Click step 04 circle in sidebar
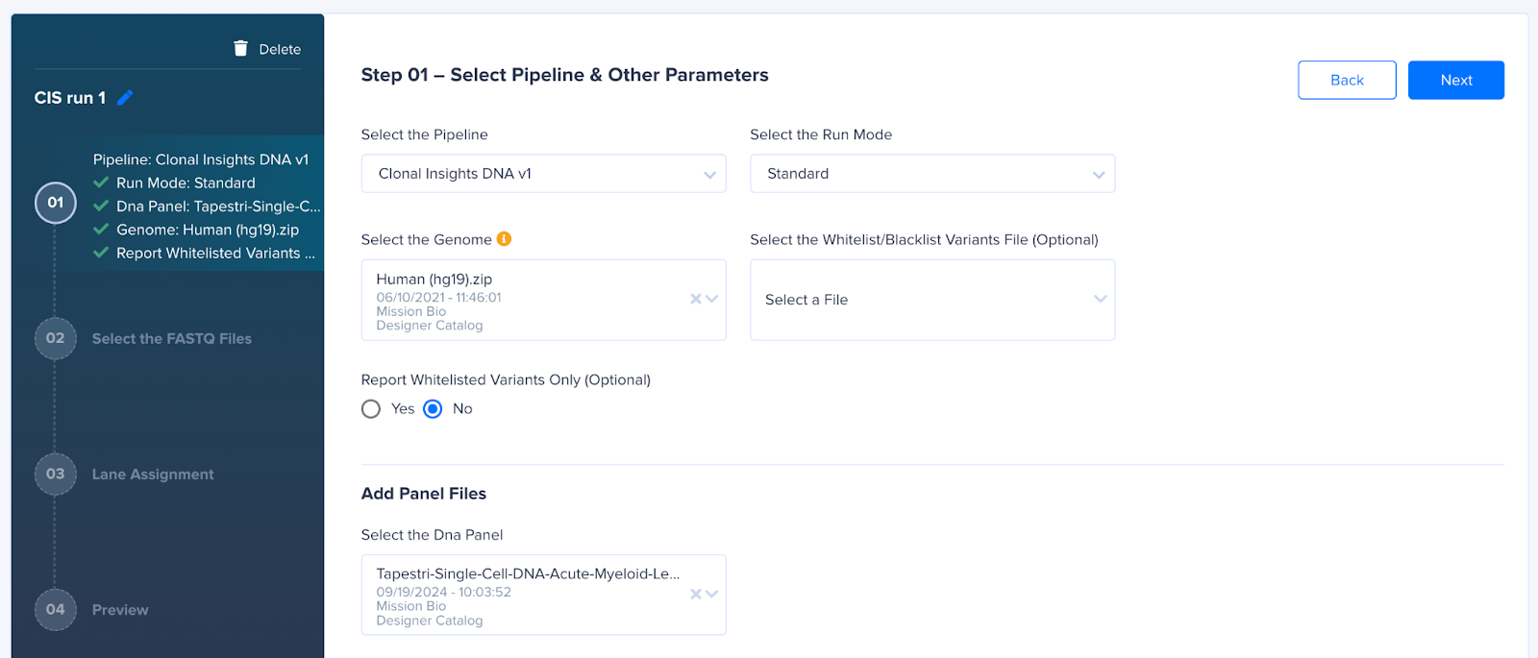 56,609
